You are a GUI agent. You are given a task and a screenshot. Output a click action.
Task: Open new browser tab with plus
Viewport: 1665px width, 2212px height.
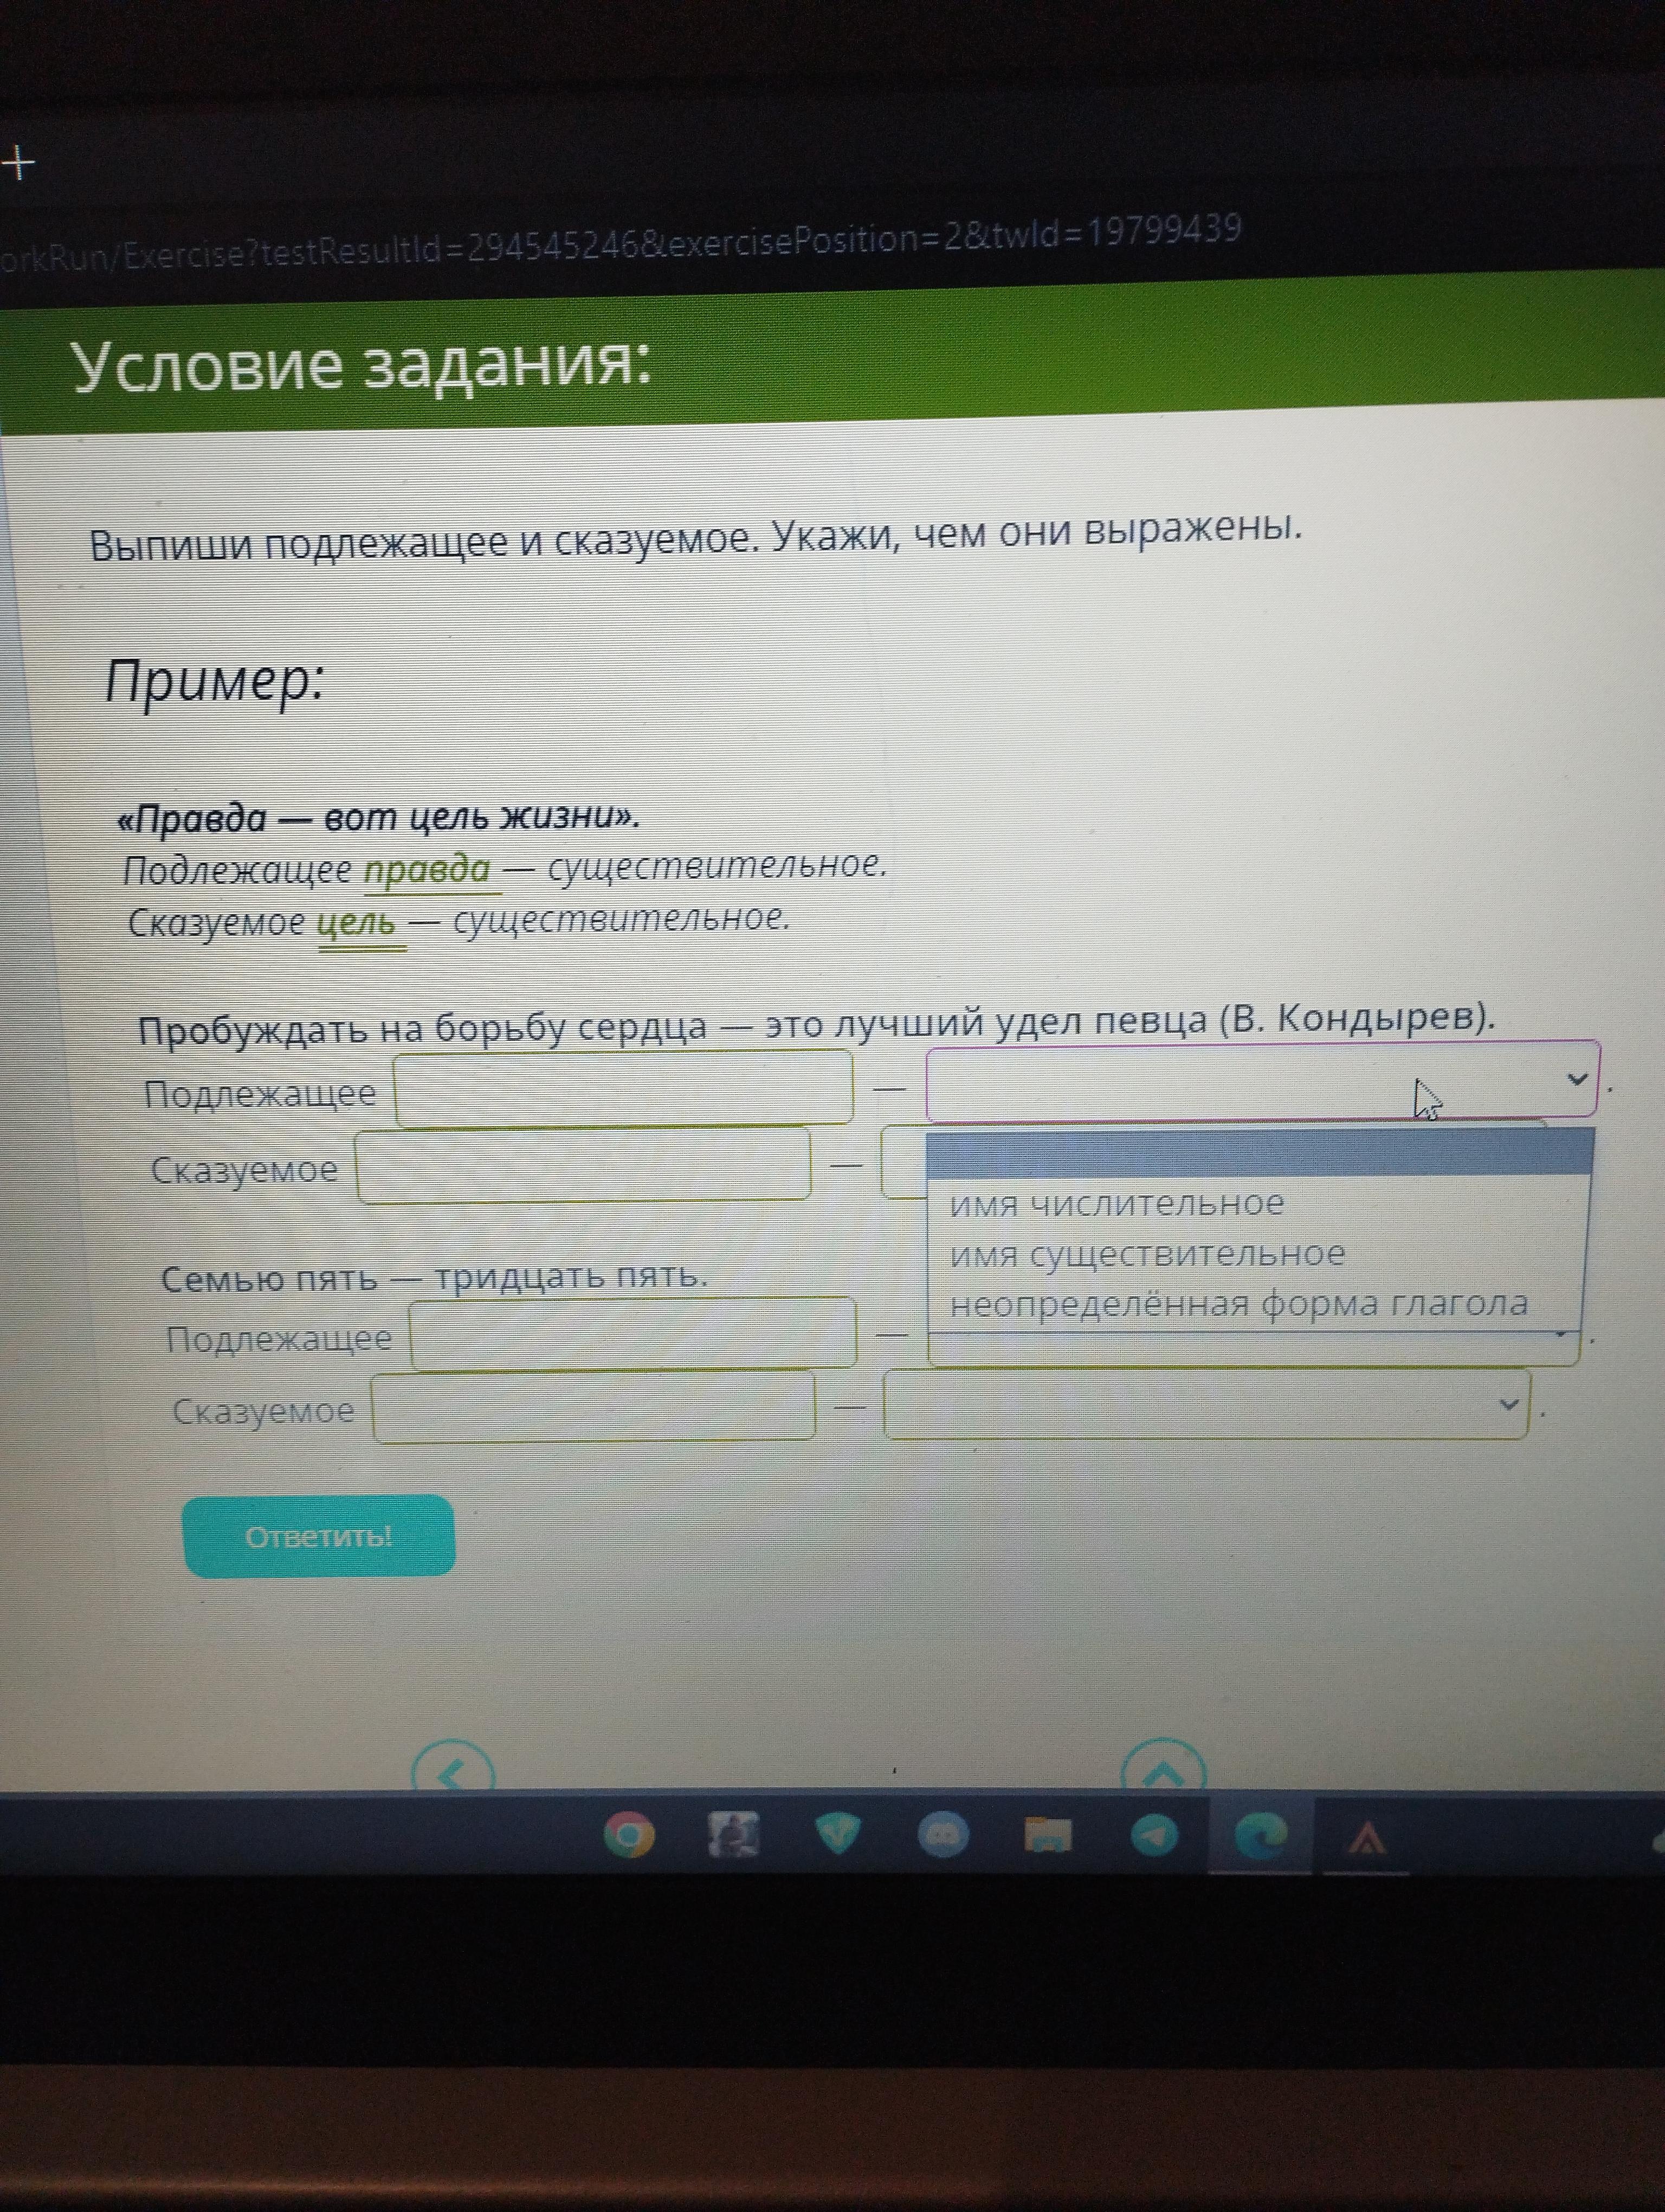click(18, 162)
